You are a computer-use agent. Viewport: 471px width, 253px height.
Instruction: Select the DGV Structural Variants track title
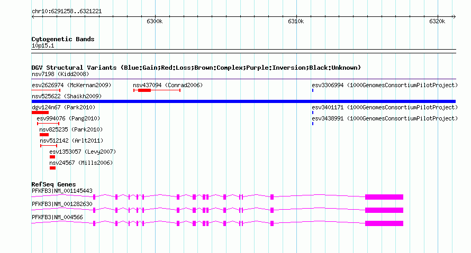[x=196, y=68]
